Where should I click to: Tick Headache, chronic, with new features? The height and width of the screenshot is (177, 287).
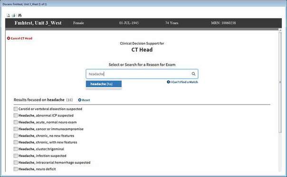click(x=16, y=142)
